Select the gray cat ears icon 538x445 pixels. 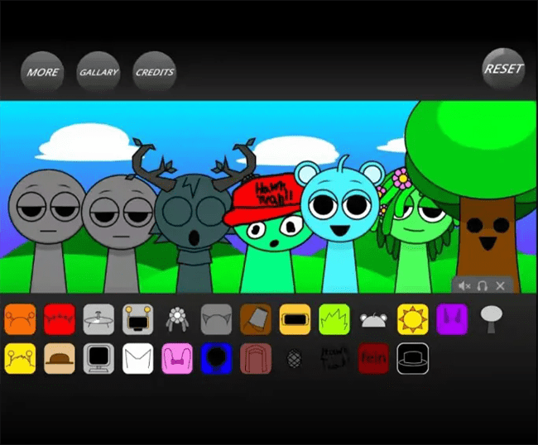[x=216, y=318]
